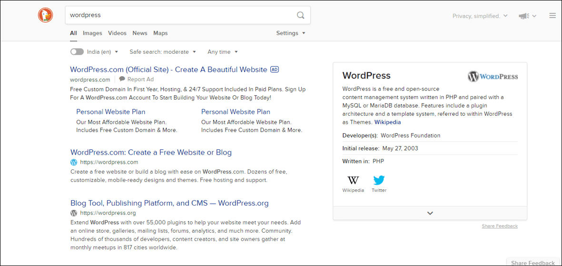Select the All results tab
Image resolution: width=562 pixels, height=266 pixels.
[73, 33]
